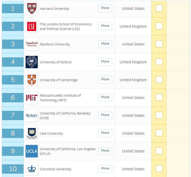
Task: Click the University of Oxford crest
Action: point(32,62)
